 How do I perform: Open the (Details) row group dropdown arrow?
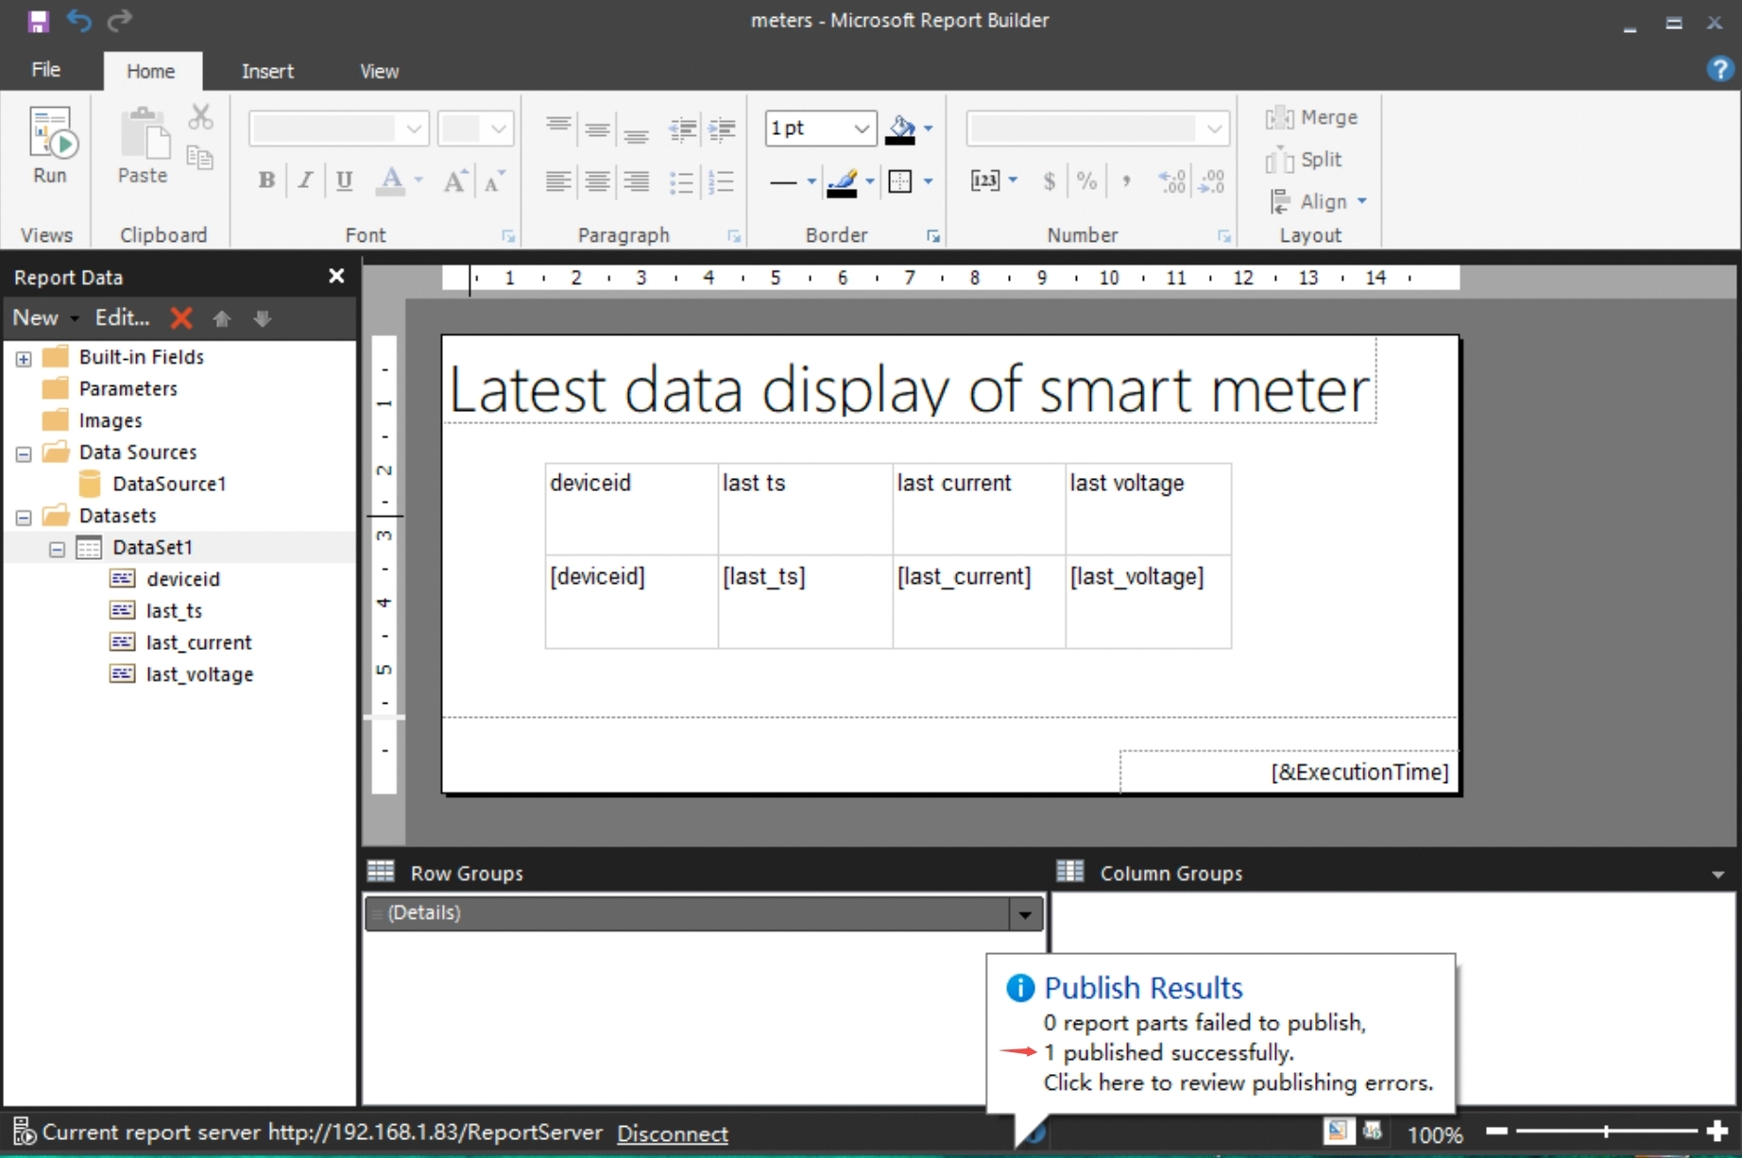1025,913
